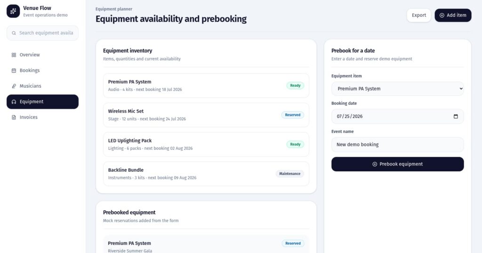
Task: Click the Bookings calendar icon
Action: pos(14,70)
